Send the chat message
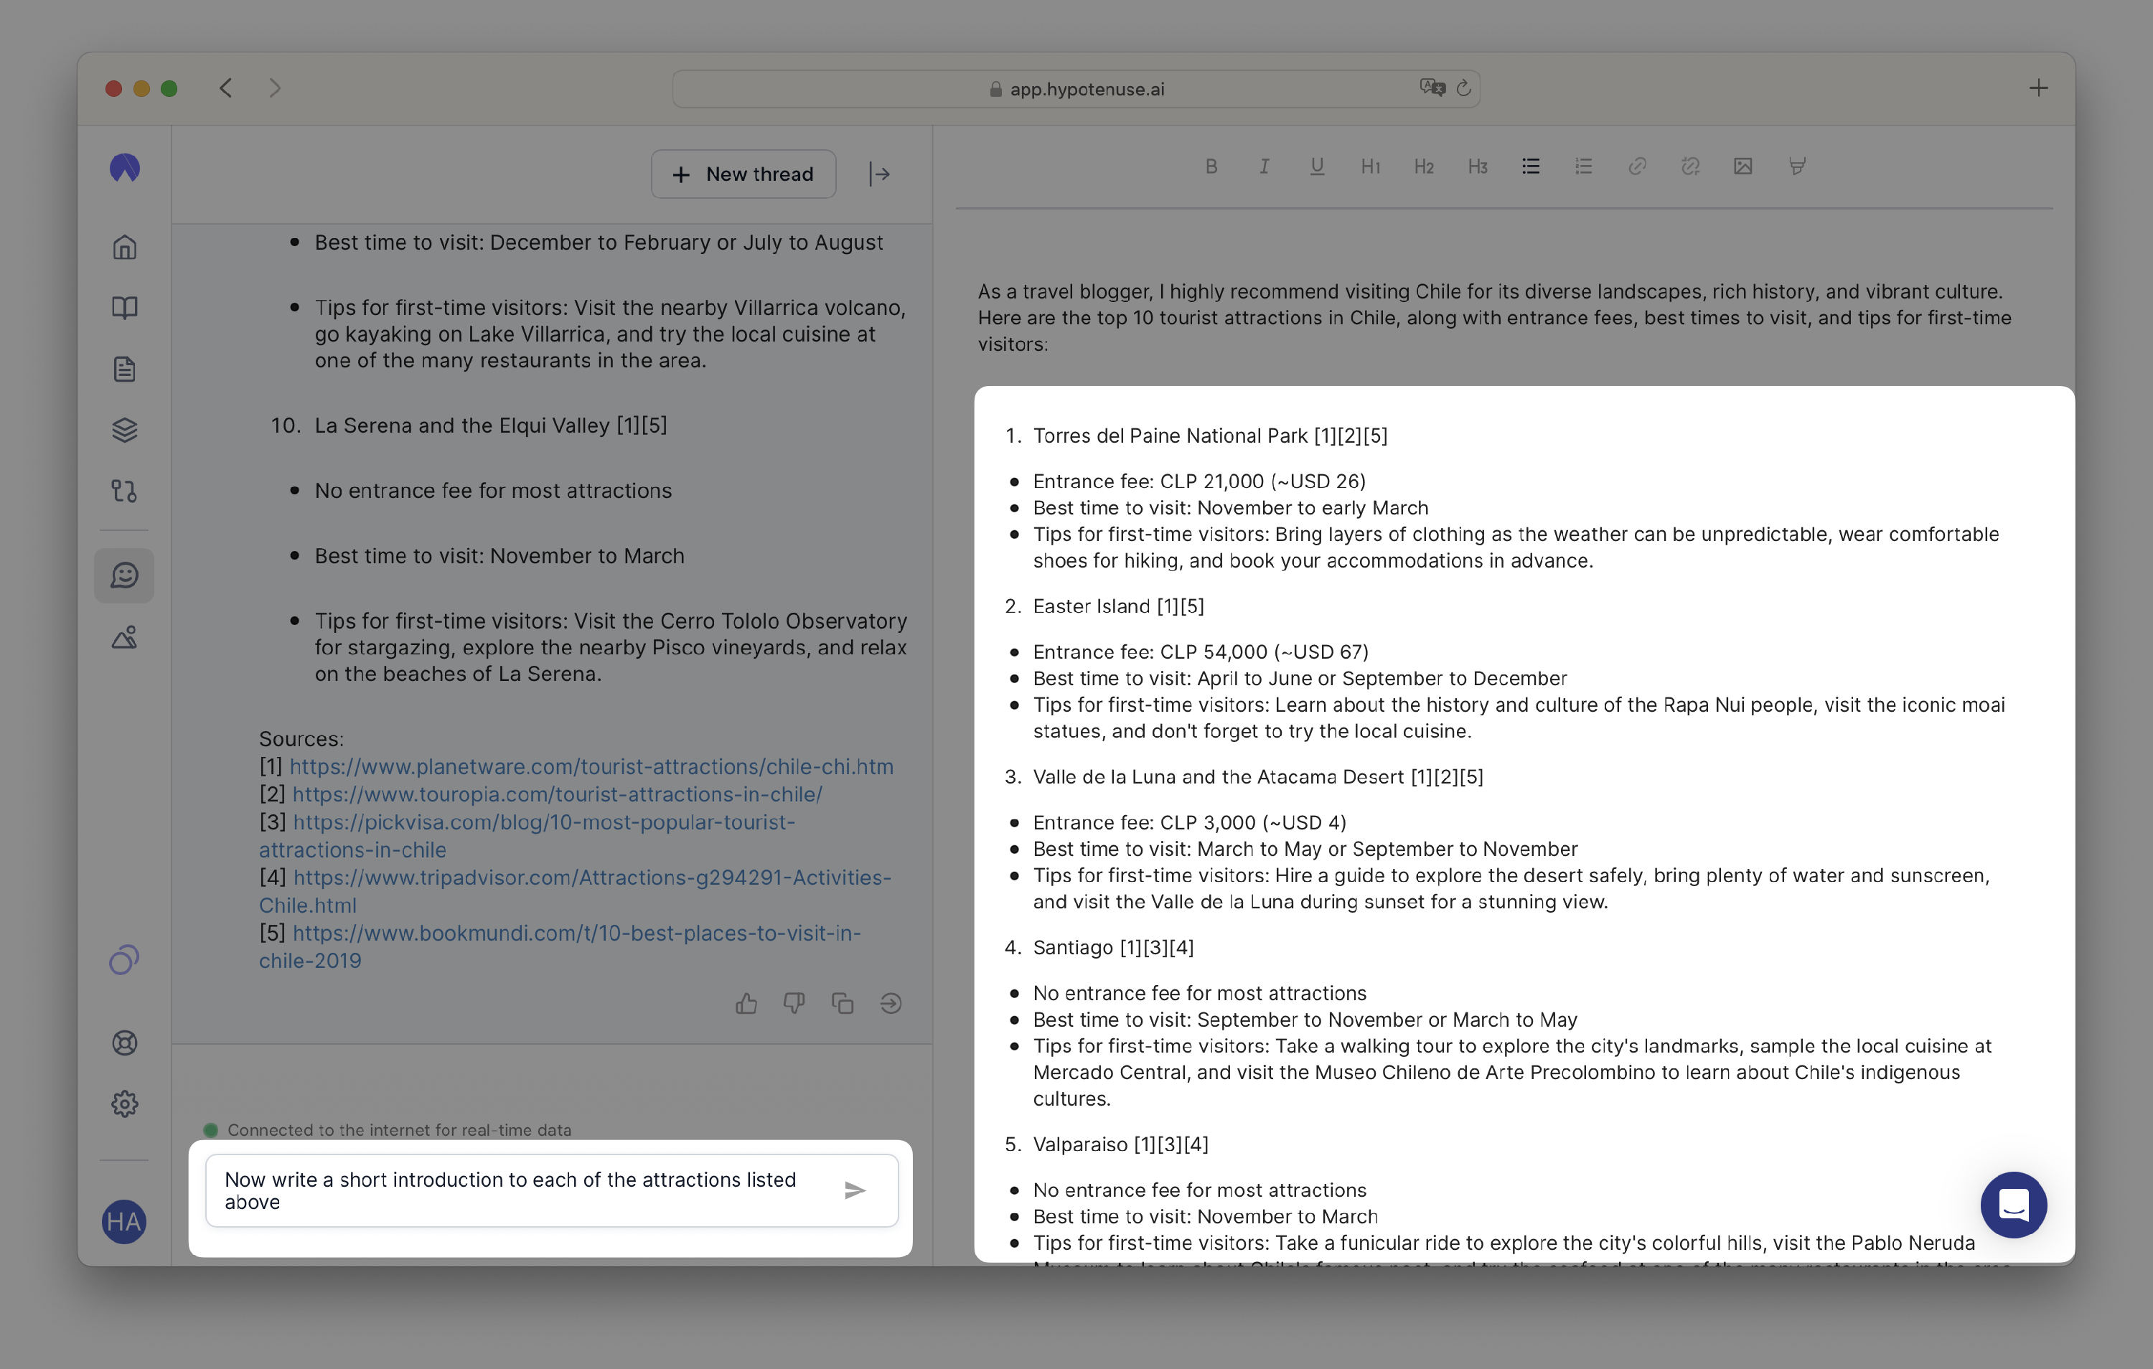The width and height of the screenshot is (2153, 1369). [855, 1190]
